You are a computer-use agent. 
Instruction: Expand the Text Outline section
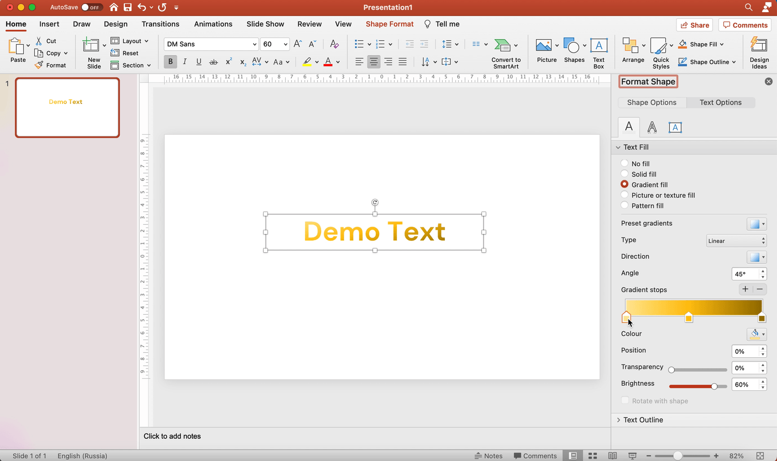(643, 420)
